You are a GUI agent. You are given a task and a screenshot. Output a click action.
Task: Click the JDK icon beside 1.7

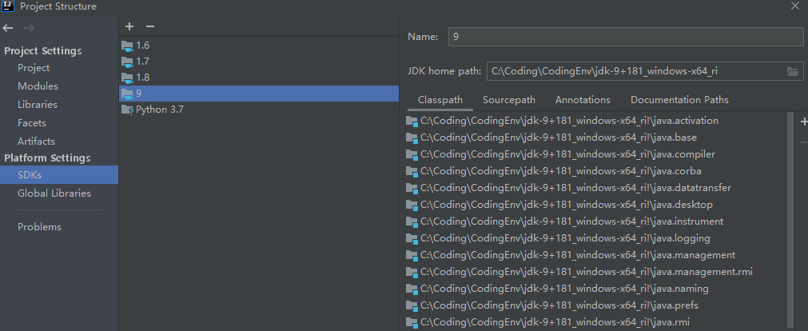pyautogui.click(x=127, y=62)
